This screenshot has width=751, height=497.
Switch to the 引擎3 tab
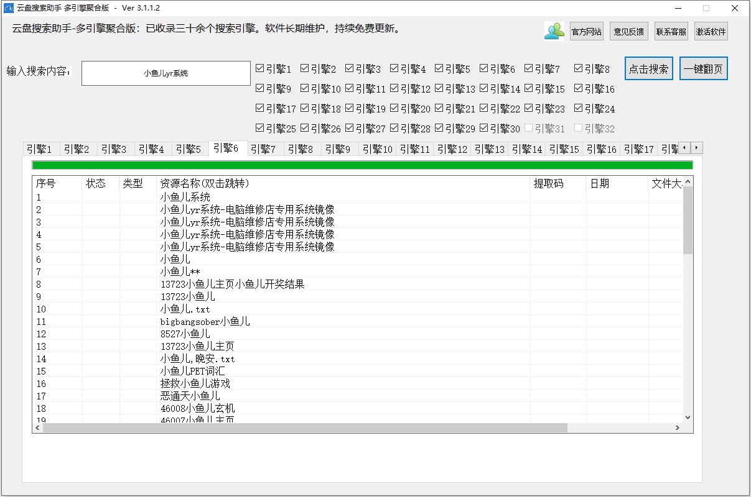coord(116,149)
